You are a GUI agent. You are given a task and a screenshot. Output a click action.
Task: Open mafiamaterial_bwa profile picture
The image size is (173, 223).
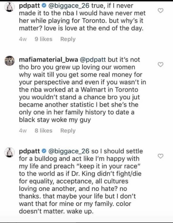pyautogui.click(x=9, y=60)
